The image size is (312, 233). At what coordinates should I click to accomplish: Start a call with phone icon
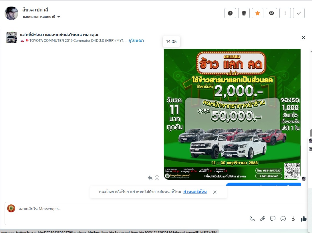[x=252, y=219]
